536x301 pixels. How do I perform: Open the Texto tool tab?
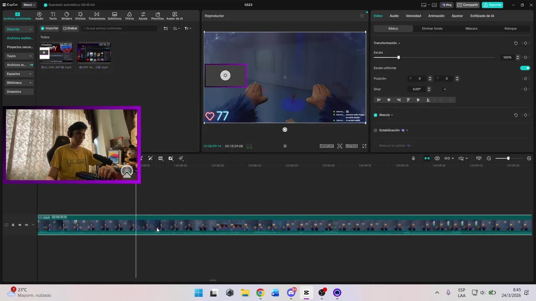pos(53,16)
